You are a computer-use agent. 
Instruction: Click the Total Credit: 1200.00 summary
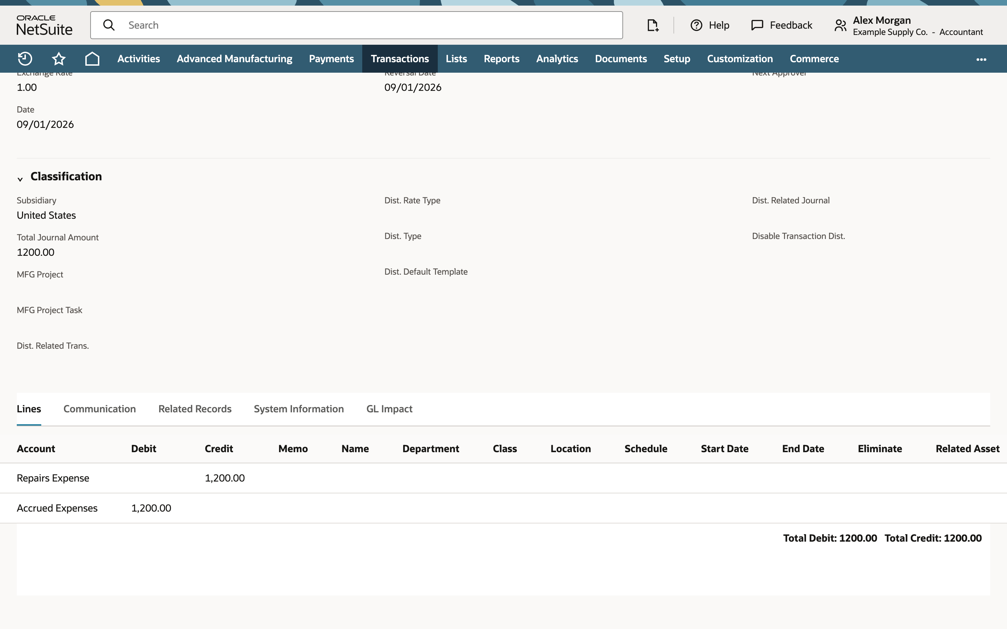click(933, 538)
